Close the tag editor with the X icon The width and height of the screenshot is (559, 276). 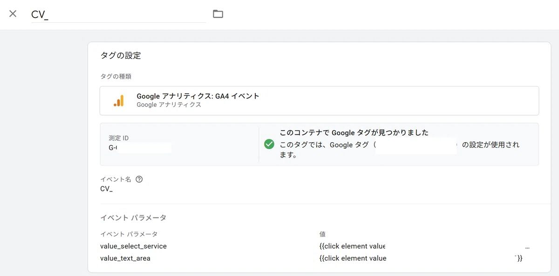[13, 13]
